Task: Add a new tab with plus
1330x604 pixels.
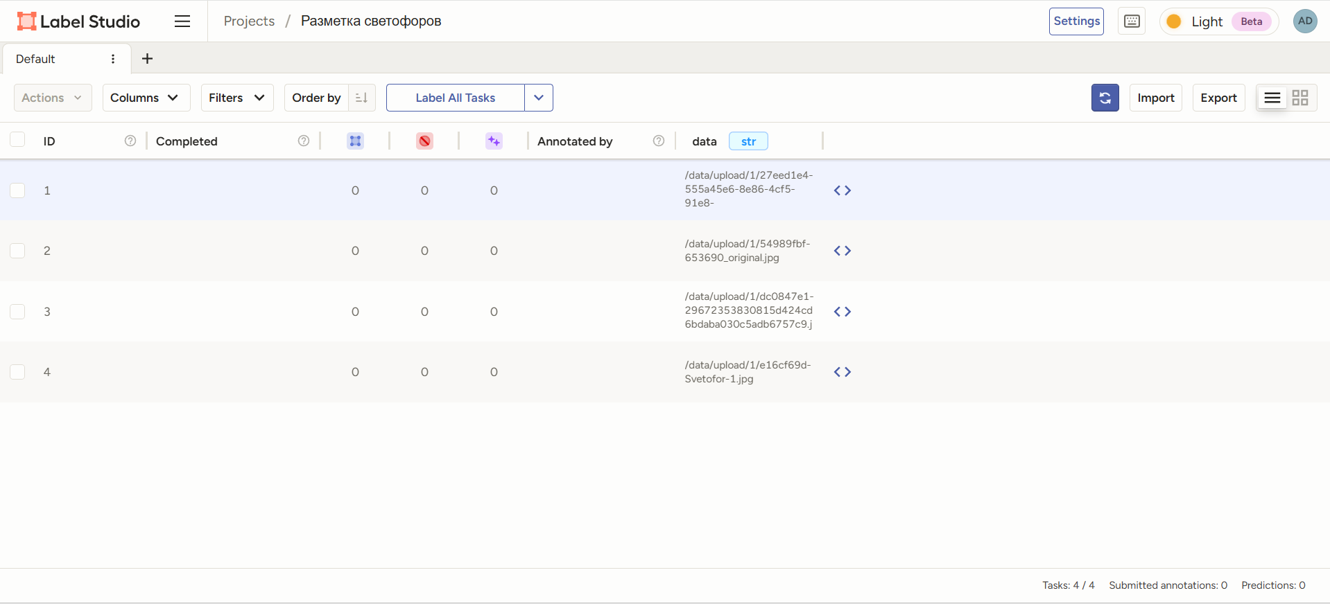Action: pyautogui.click(x=147, y=59)
